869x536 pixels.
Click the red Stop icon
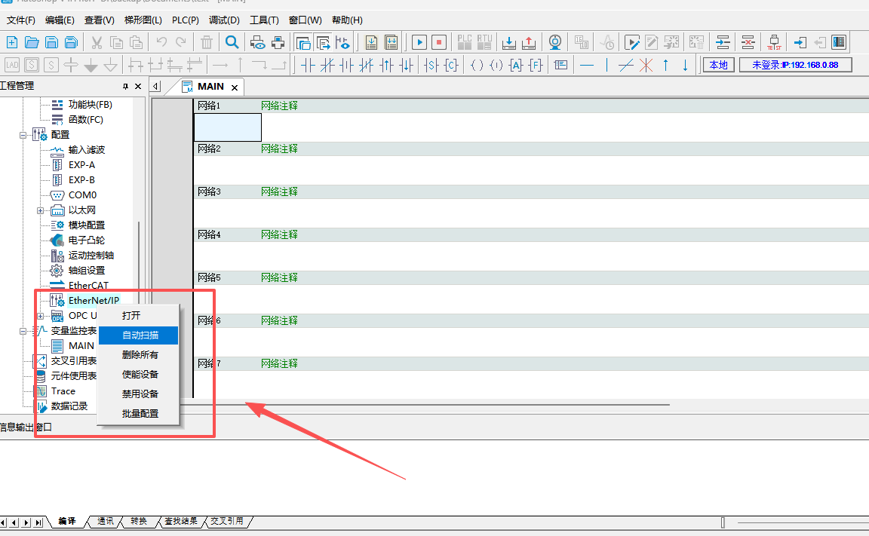pos(439,42)
